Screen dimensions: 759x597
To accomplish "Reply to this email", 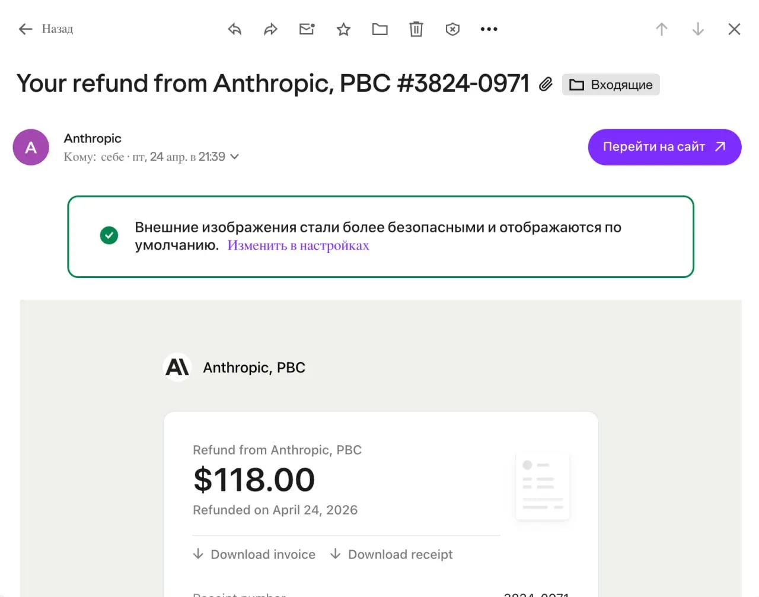I will tap(235, 29).
